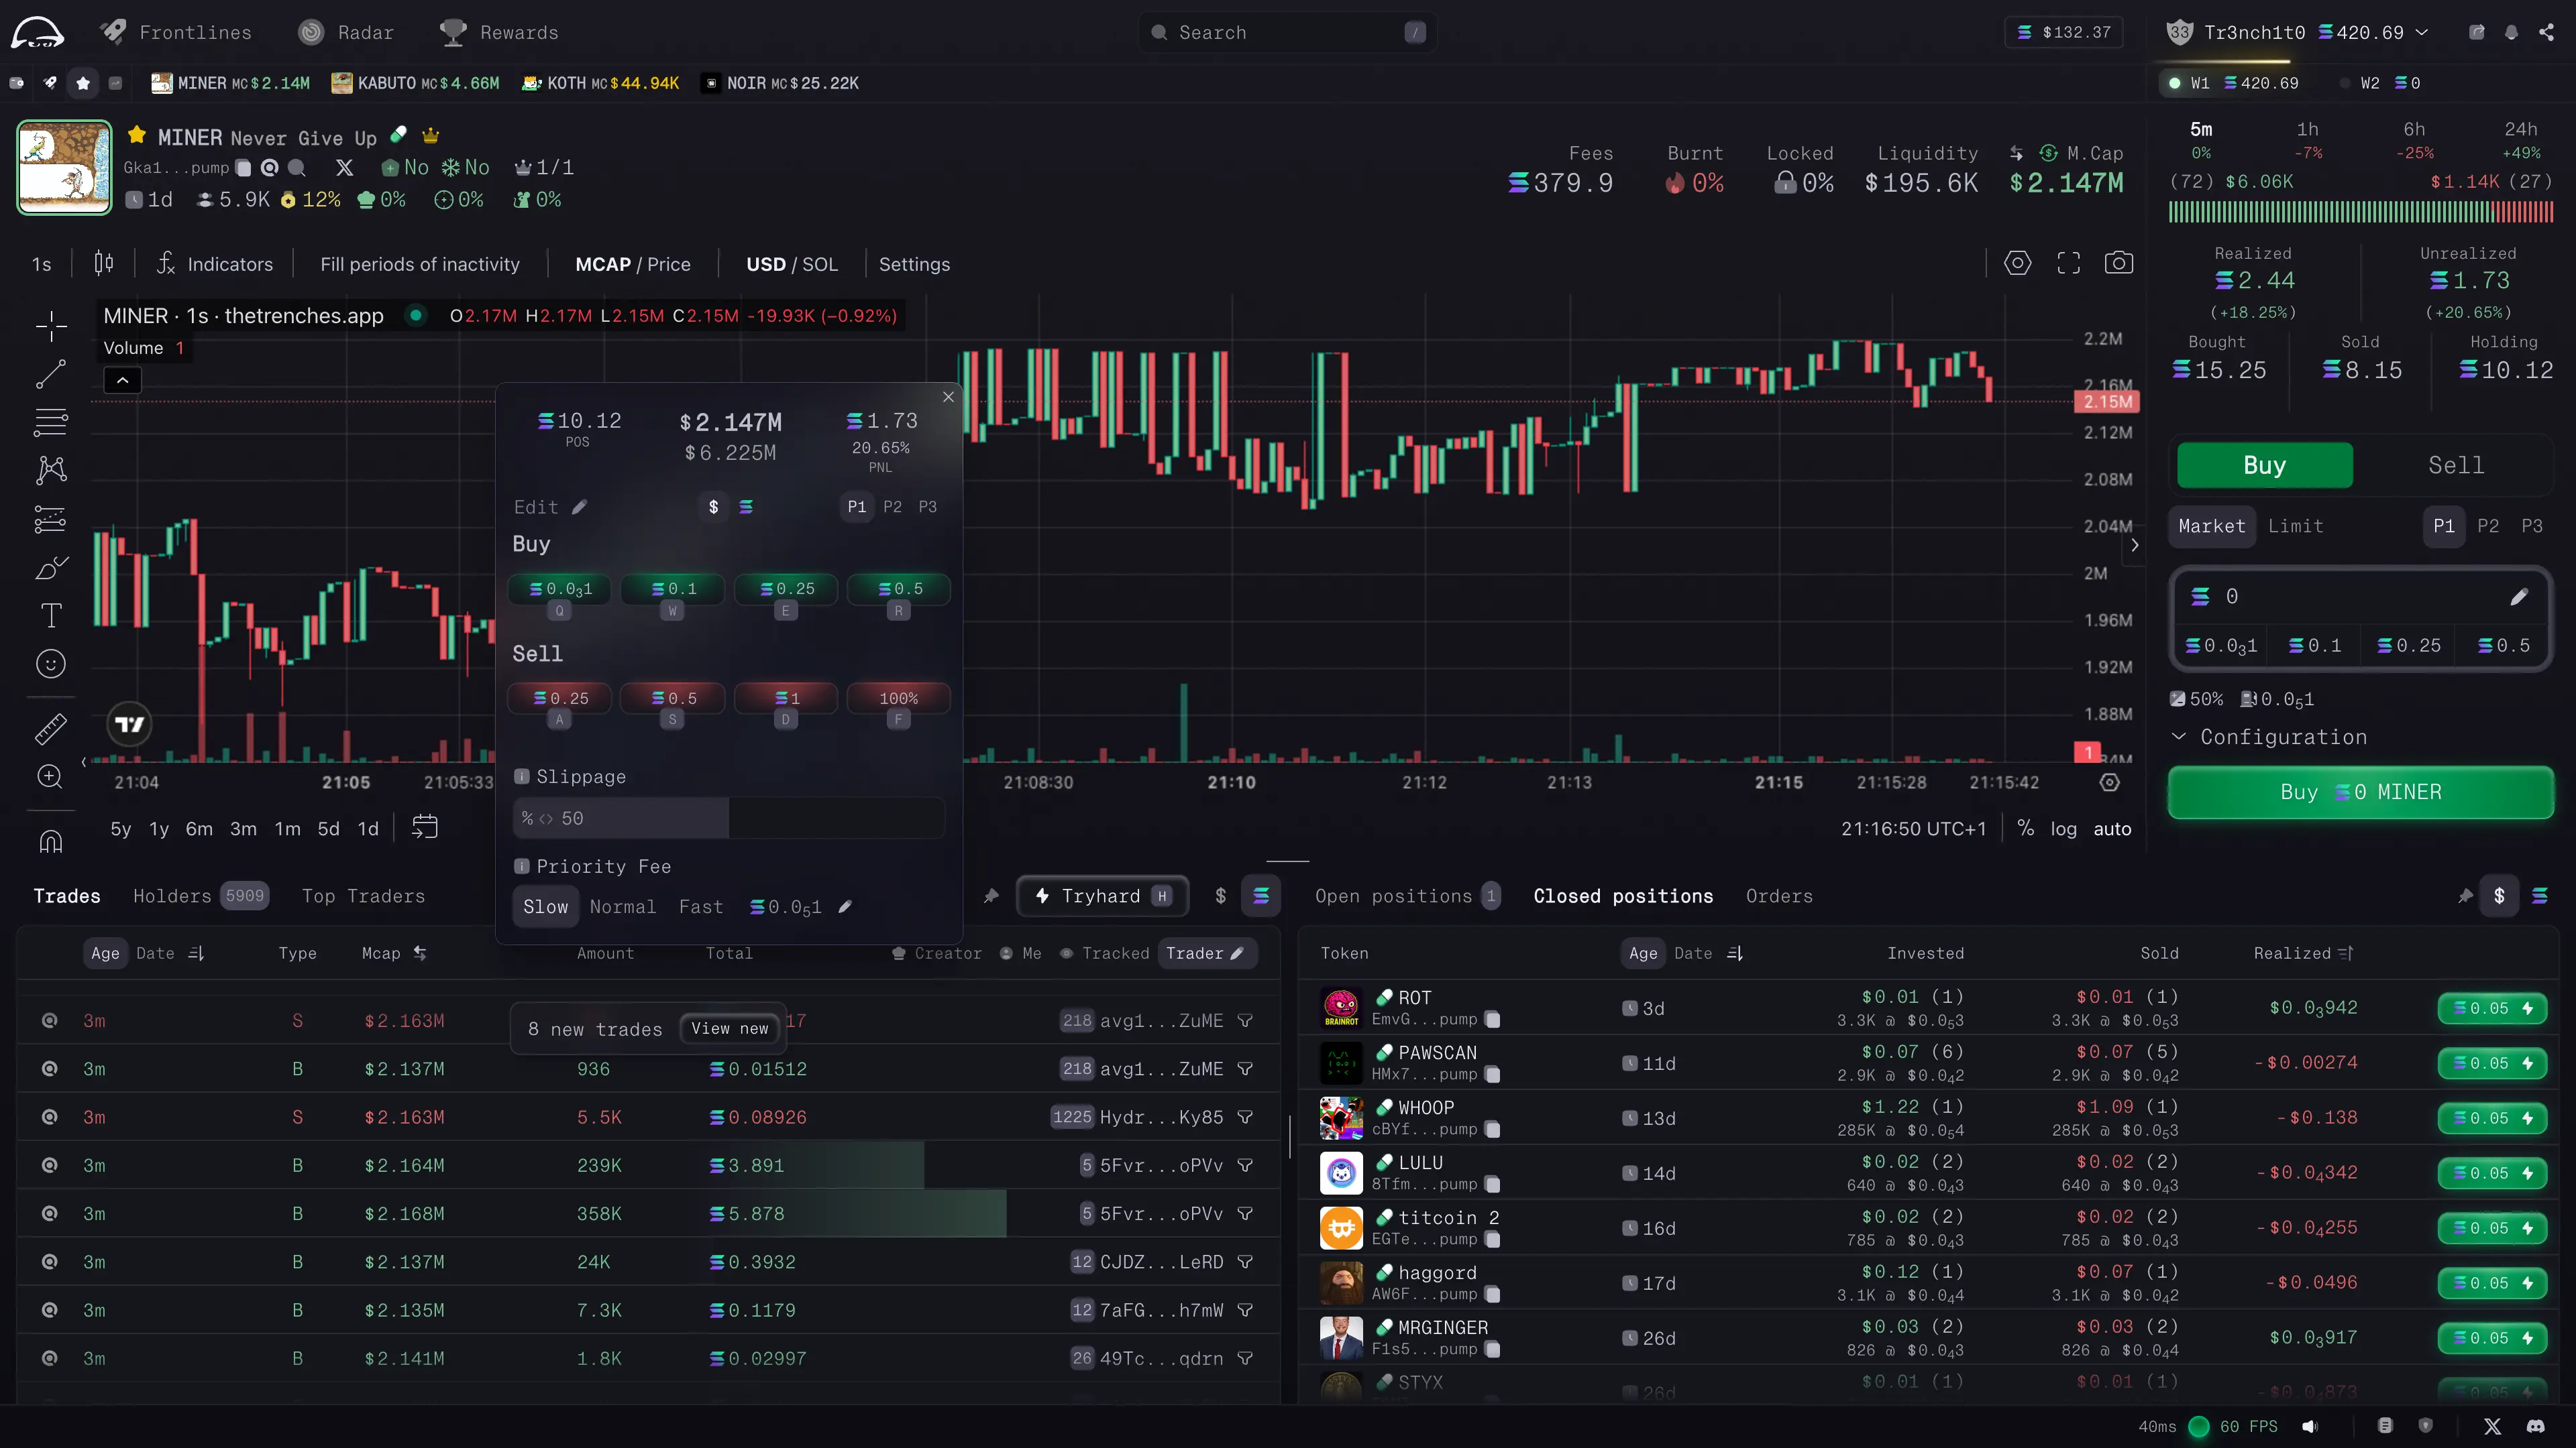Open the emoji sticker tool
The width and height of the screenshot is (2576, 1448).
[x=51, y=664]
